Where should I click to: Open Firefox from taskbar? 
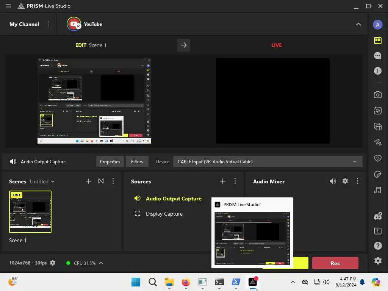tap(186, 282)
